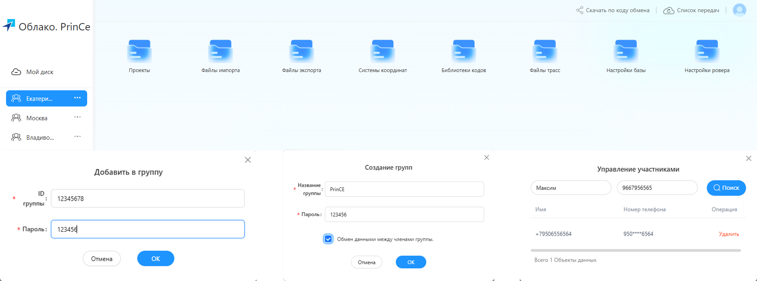Click the share icon beside Скачать по коду обмена

coord(580,10)
